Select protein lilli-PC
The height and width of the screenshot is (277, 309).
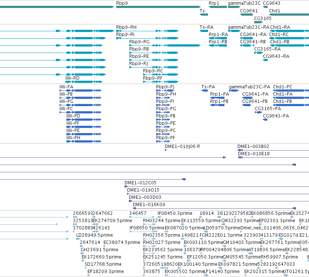click(x=66, y=109)
